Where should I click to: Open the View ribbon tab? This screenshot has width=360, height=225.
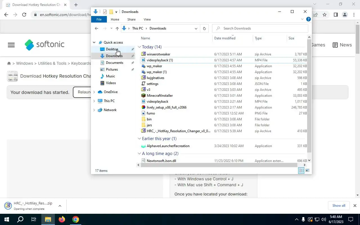pyautogui.click(x=147, y=19)
